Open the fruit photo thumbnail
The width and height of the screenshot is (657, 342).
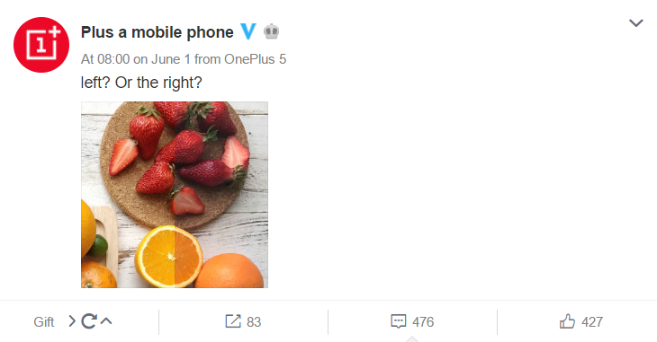pyautogui.click(x=175, y=195)
